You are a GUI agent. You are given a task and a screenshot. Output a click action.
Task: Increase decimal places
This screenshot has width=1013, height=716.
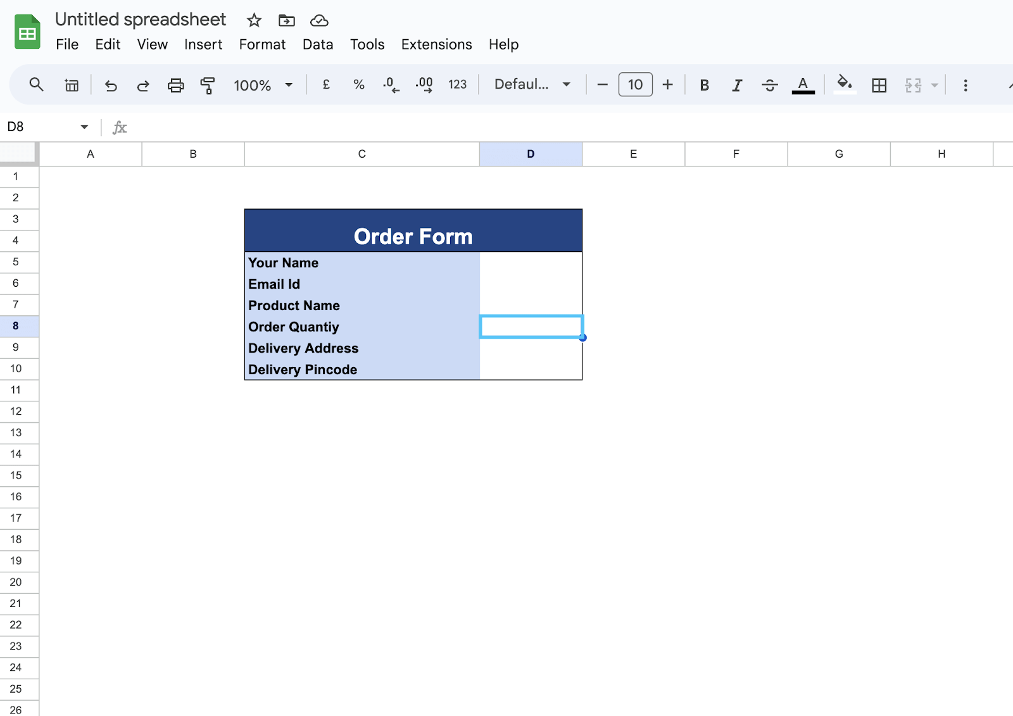coord(424,84)
